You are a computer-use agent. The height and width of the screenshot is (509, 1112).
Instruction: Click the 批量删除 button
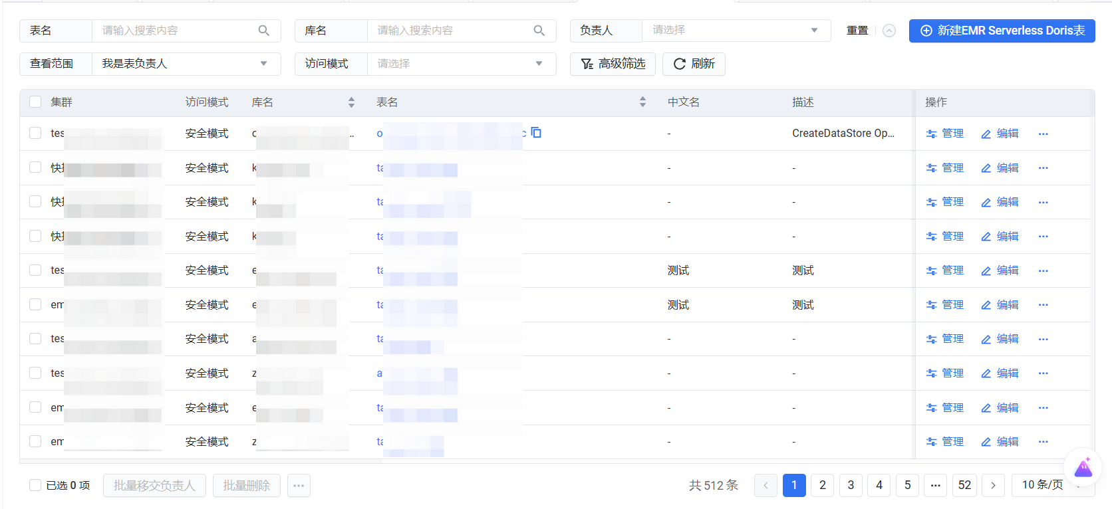tap(247, 486)
